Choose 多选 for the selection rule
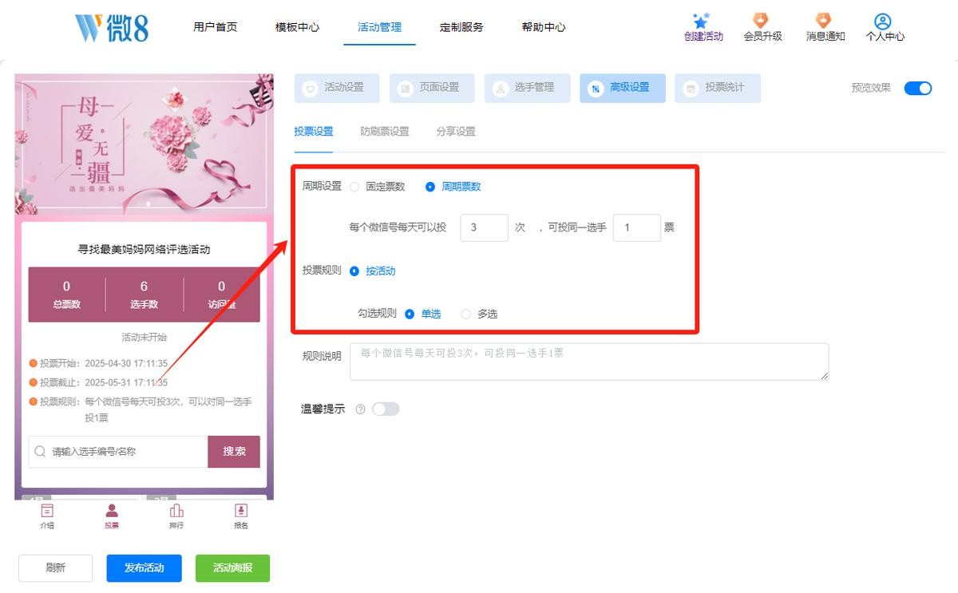This screenshot has width=958, height=593. 466,314
